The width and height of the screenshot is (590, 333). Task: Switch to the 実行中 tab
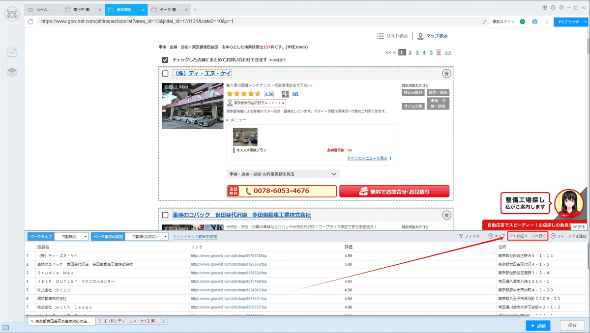(84, 10)
